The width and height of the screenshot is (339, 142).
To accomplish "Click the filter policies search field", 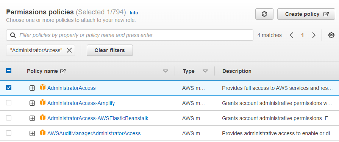I will [130, 35].
